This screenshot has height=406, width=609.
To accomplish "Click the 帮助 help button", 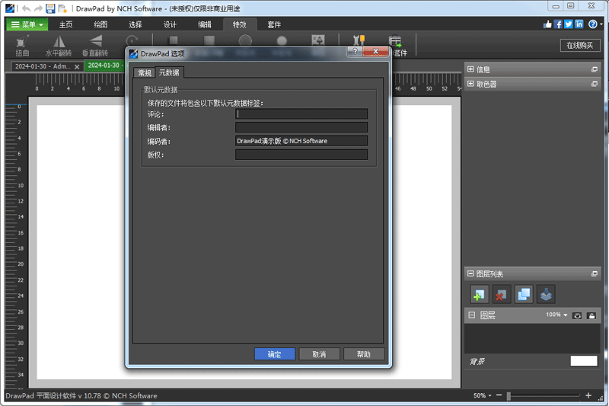I will point(364,354).
